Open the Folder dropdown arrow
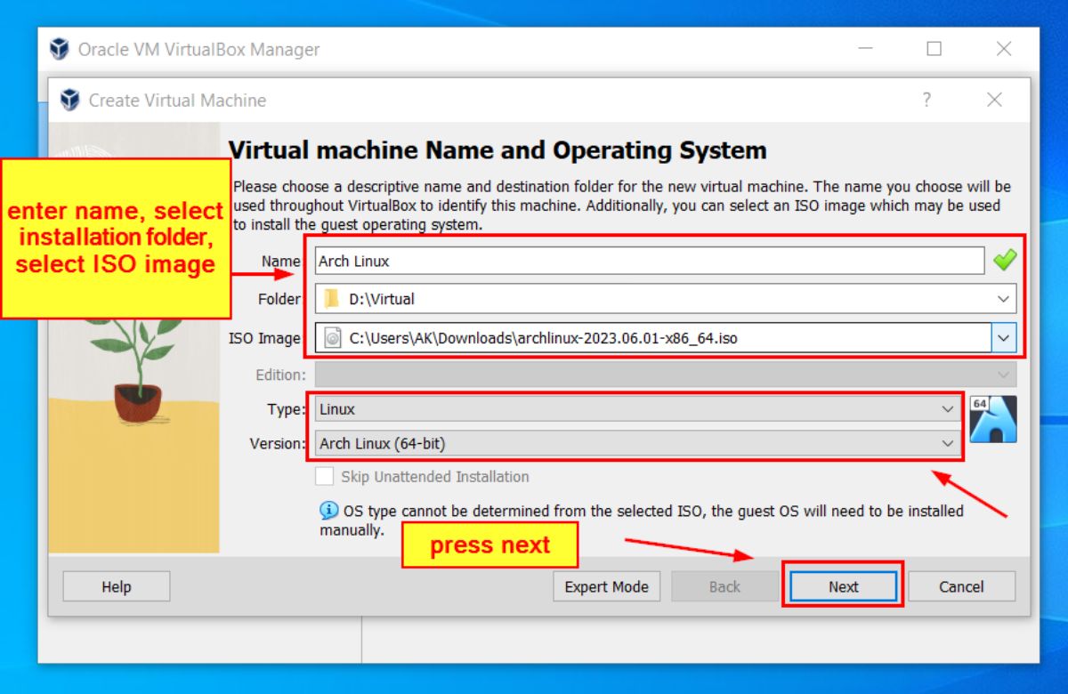 [1004, 299]
